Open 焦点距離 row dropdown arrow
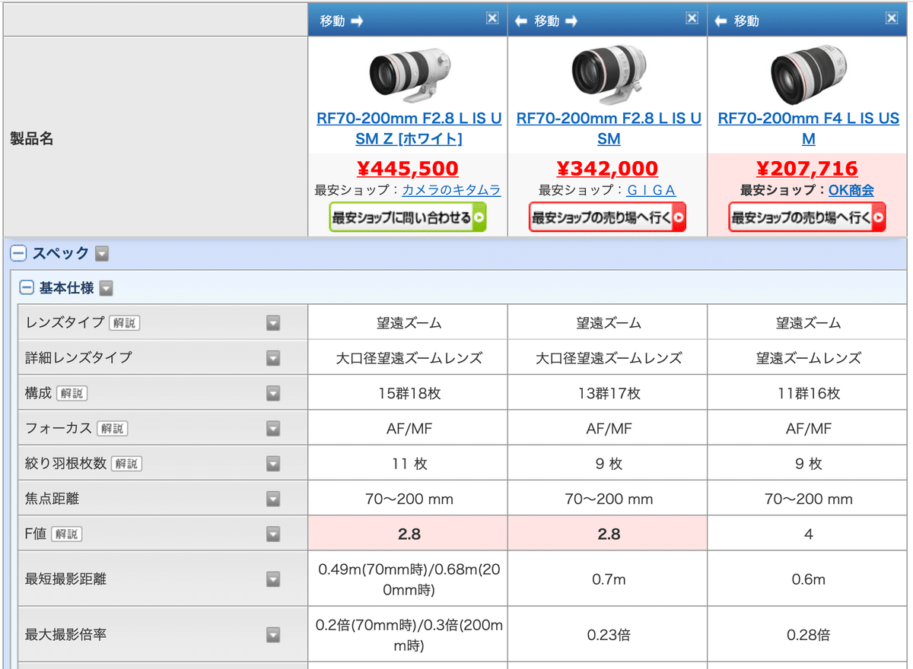The width and height of the screenshot is (913, 669). 273,499
